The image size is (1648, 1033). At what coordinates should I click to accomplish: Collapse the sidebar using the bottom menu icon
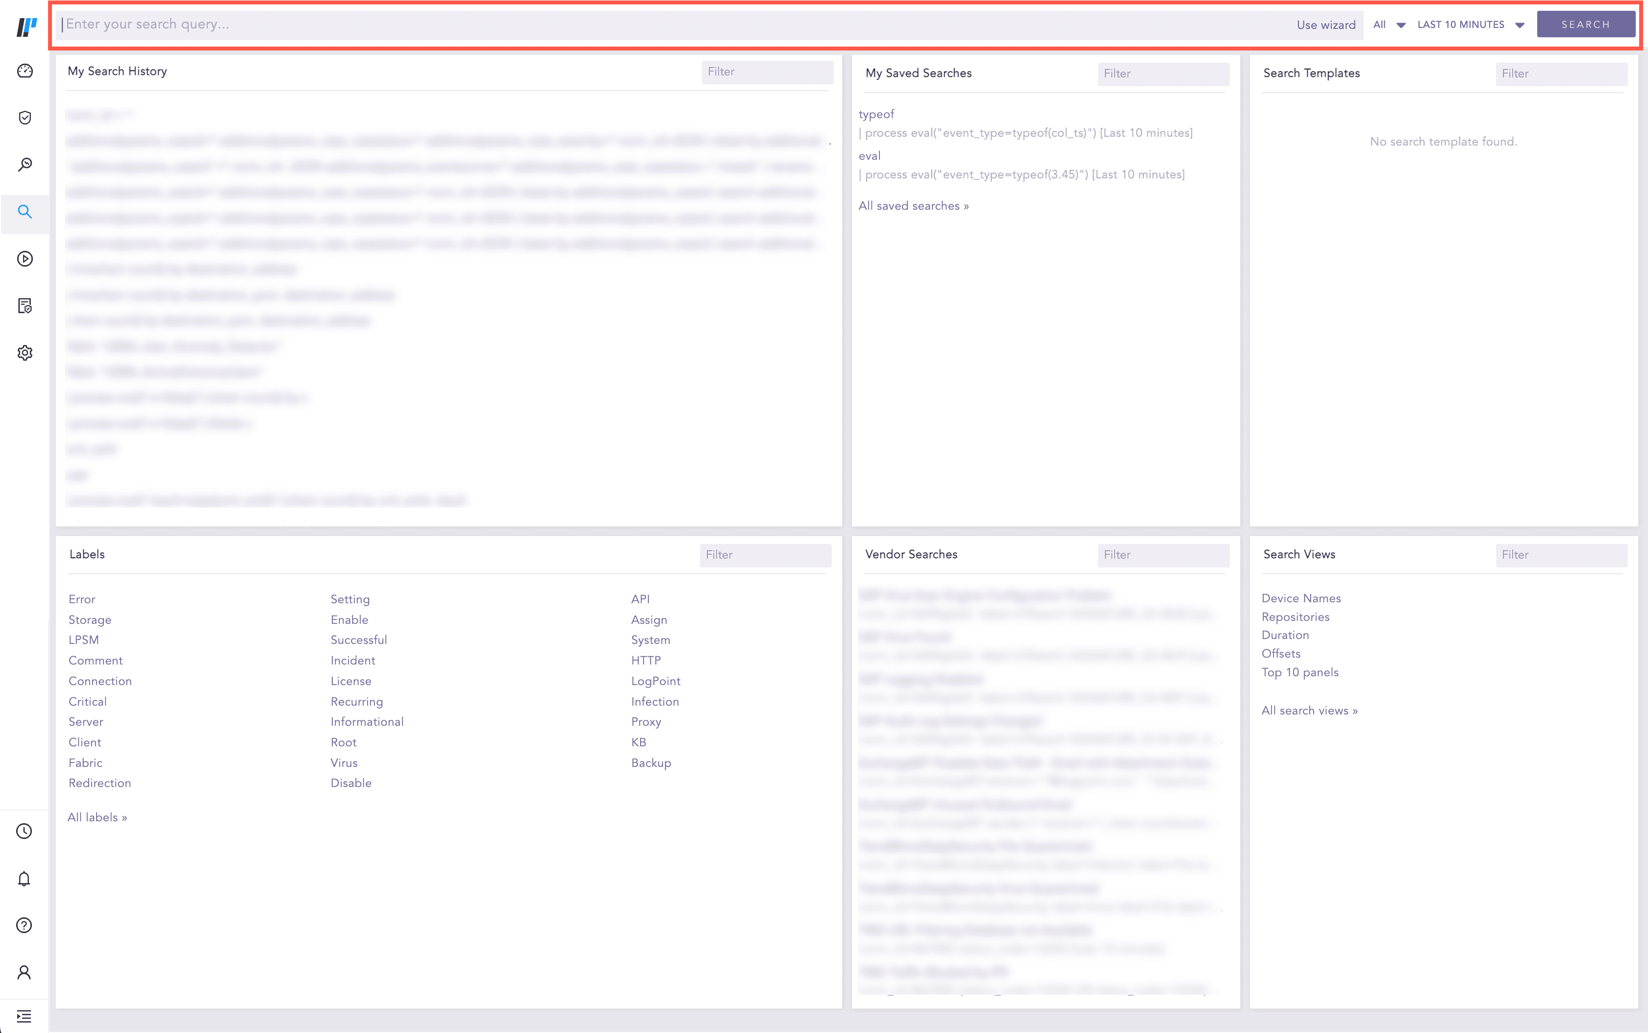point(25,1016)
